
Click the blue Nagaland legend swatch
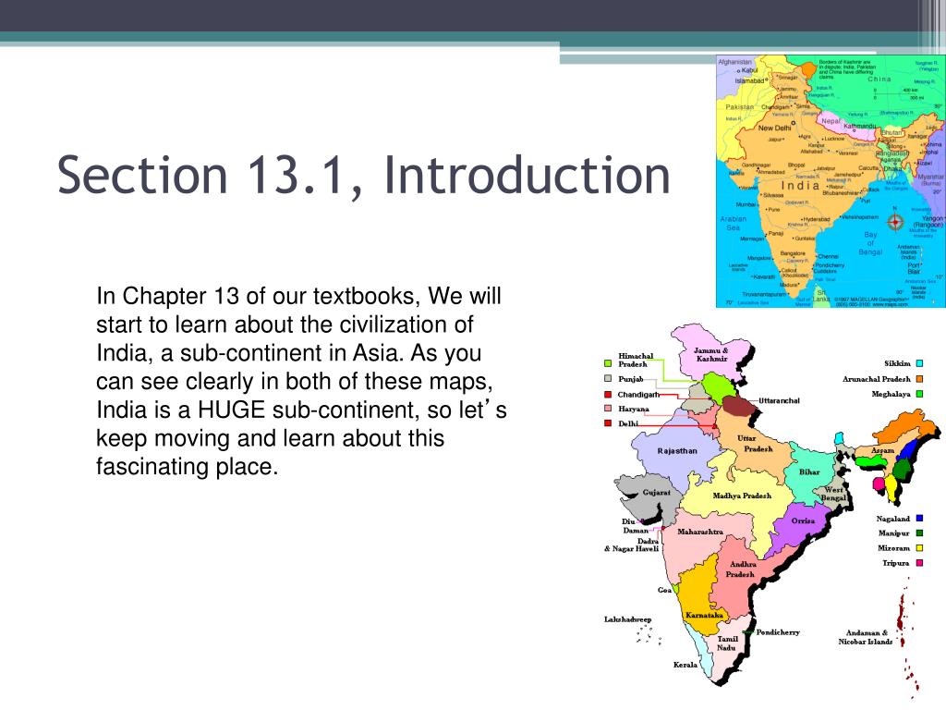click(919, 518)
